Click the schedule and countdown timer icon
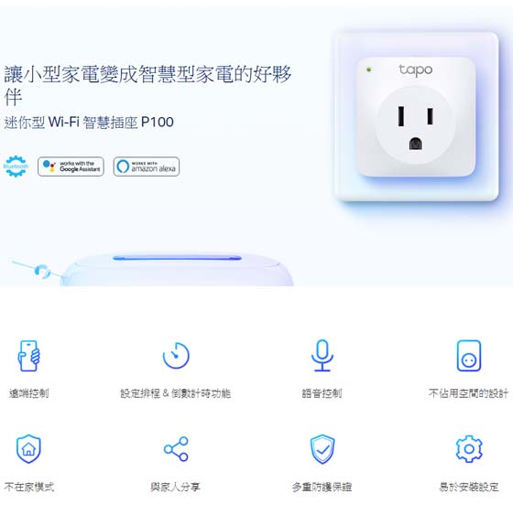 [176, 356]
